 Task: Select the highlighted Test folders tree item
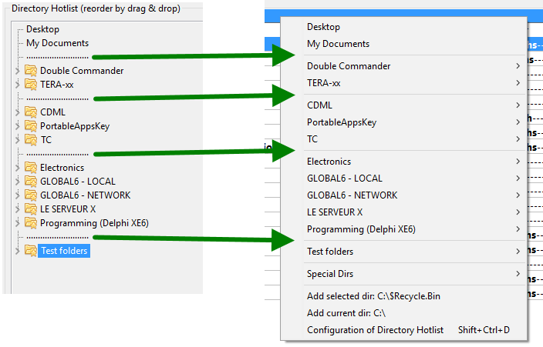[64, 251]
